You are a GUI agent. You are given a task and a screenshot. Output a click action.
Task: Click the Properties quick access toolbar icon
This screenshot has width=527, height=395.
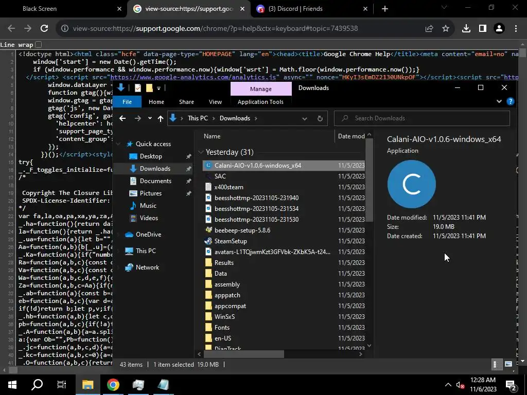pos(138,88)
